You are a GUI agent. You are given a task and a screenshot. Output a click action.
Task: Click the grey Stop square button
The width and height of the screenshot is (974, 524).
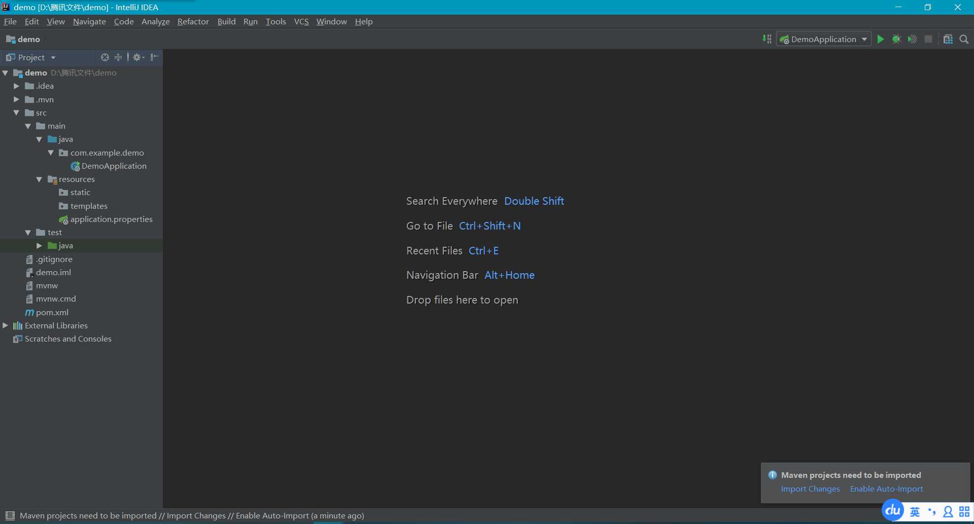pyautogui.click(x=928, y=39)
